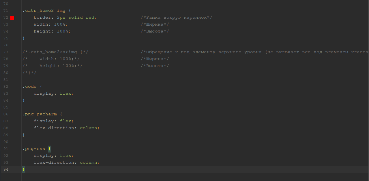Click the height property on line 74
The image size is (369, 181).
(42, 31)
